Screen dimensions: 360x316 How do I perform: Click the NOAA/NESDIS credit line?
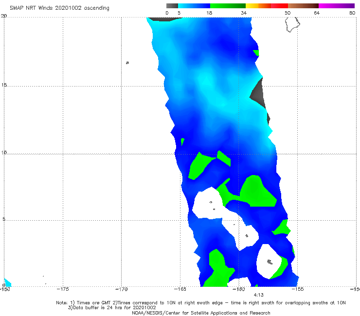point(201,313)
